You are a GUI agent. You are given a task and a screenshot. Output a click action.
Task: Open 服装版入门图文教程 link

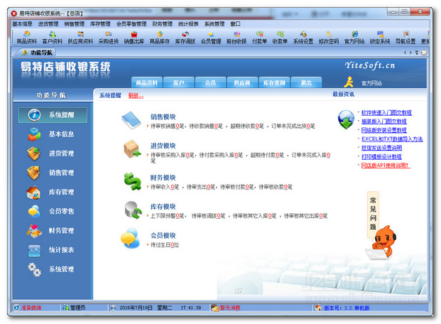384,121
